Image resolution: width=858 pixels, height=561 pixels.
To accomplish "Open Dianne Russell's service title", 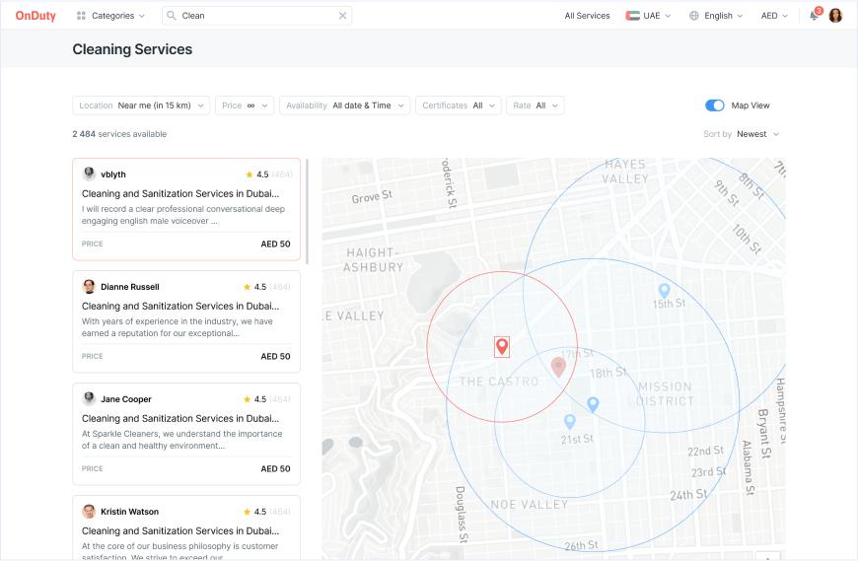I will 180,307.
